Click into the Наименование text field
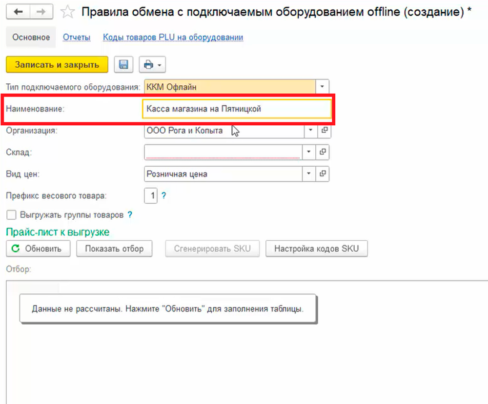The image size is (488, 404). pos(236,109)
